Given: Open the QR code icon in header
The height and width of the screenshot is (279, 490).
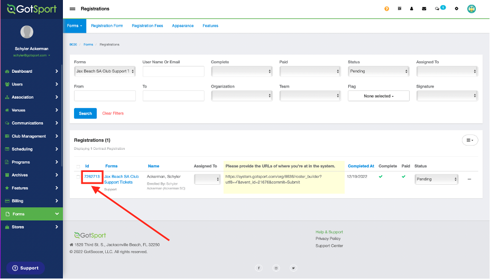Looking at the screenshot, I should [400, 9].
